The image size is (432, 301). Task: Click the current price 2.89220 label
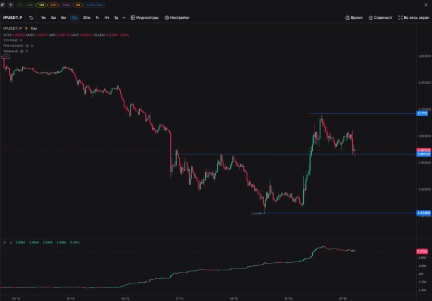(x=423, y=150)
